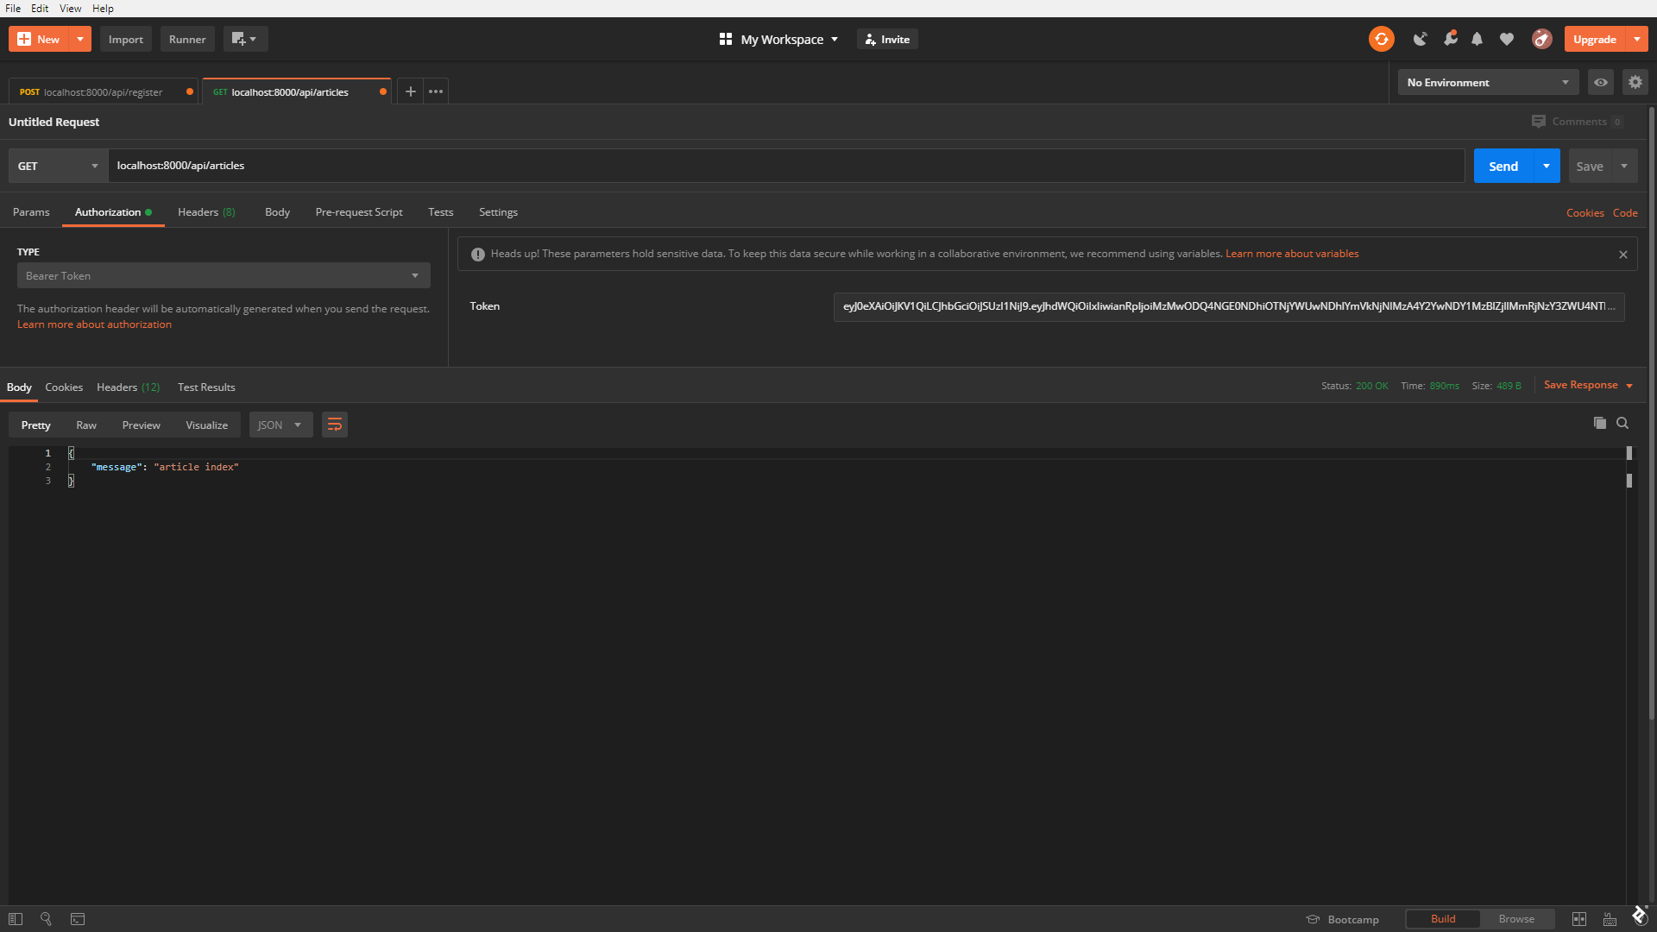Screen dimensions: 1657x932
Task: Send the articles request
Action: pos(1503,166)
